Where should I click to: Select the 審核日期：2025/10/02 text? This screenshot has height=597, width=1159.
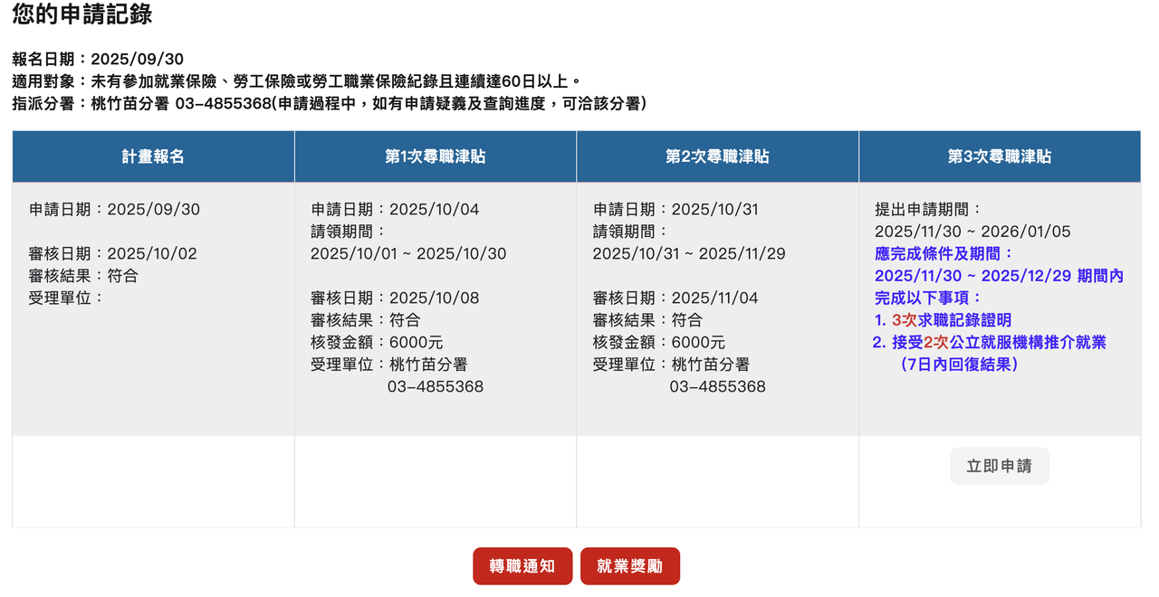[x=112, y=253]
